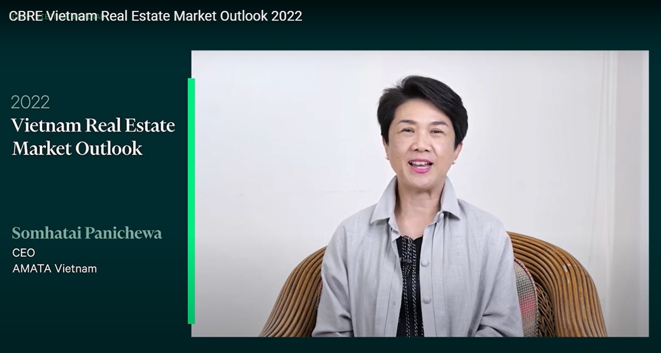Click the green vertical divider bar

191,201
